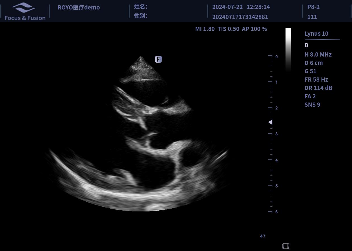Click the focus position triangle marker
Screen dimensions: 352x251
pyautogui.click(x=270, y=122)
